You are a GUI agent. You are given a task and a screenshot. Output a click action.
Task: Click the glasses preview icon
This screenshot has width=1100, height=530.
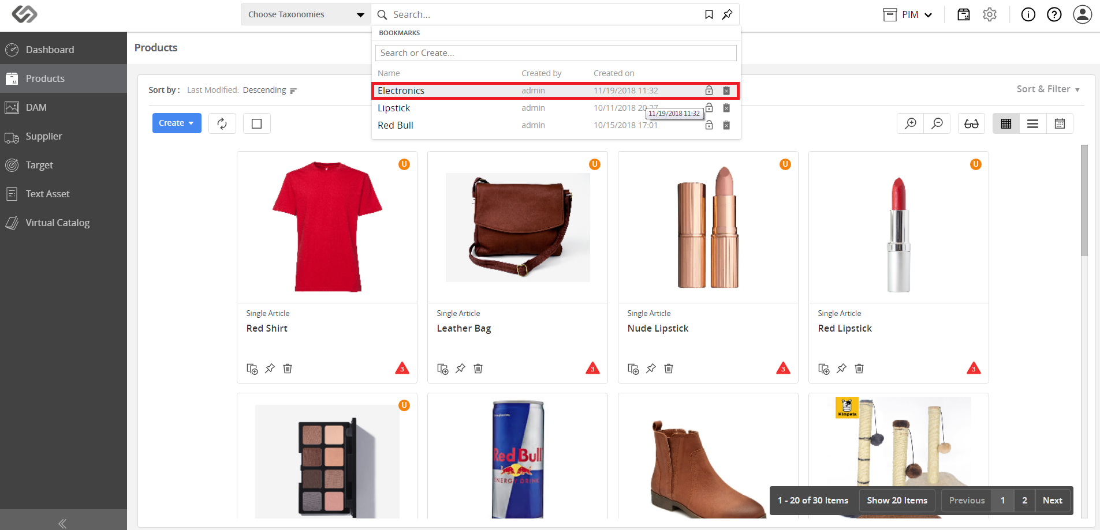(x=971, y=123)
